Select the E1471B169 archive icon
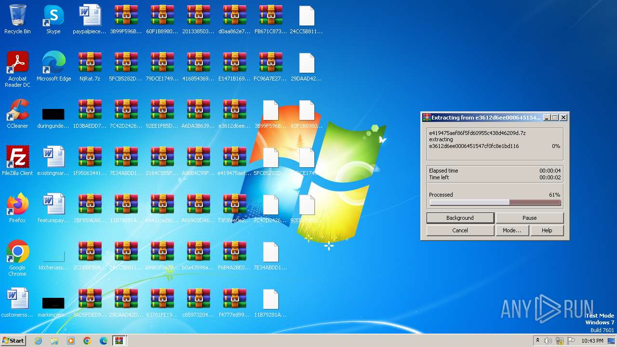Image resolution: width=617 pixels, height=347 pixels. pos(234,63)
